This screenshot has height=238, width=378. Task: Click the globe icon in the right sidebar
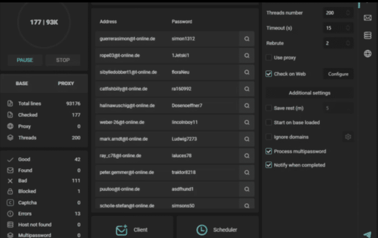coord(367,54)
